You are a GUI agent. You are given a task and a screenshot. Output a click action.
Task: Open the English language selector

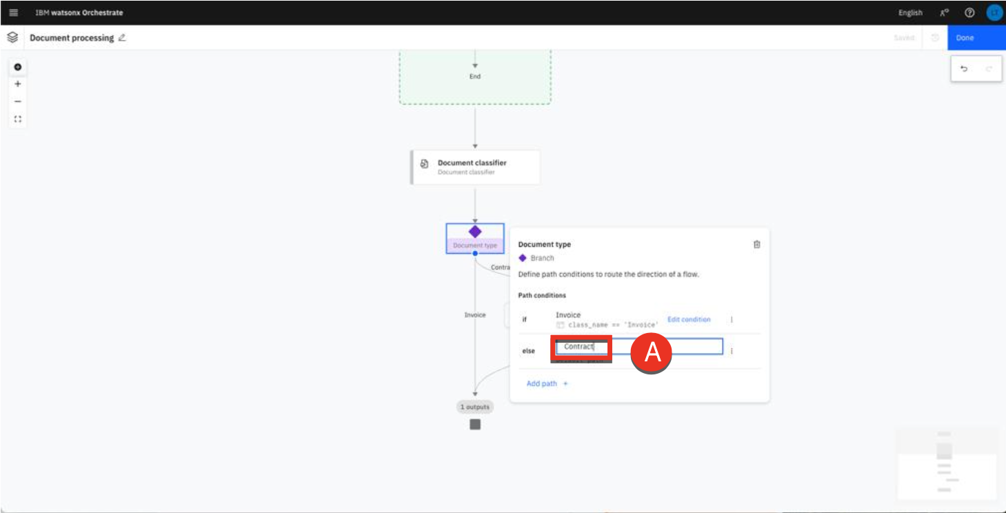tap(909, 12)
